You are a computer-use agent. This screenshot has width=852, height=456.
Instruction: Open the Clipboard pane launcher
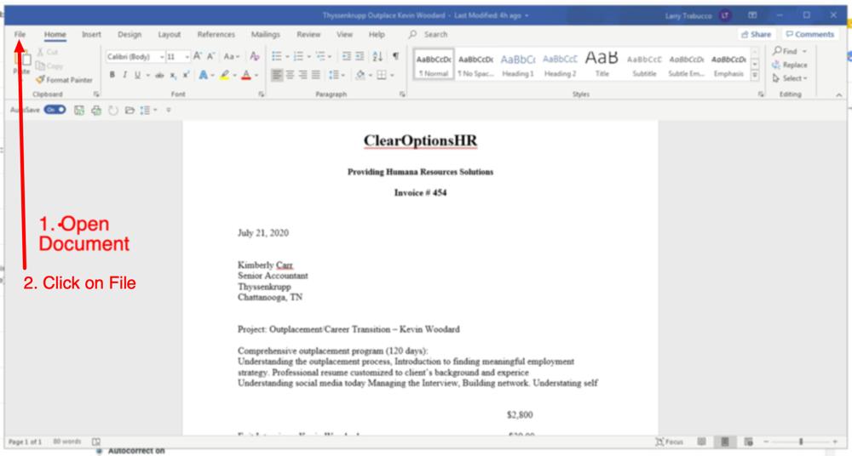point(96,94)
